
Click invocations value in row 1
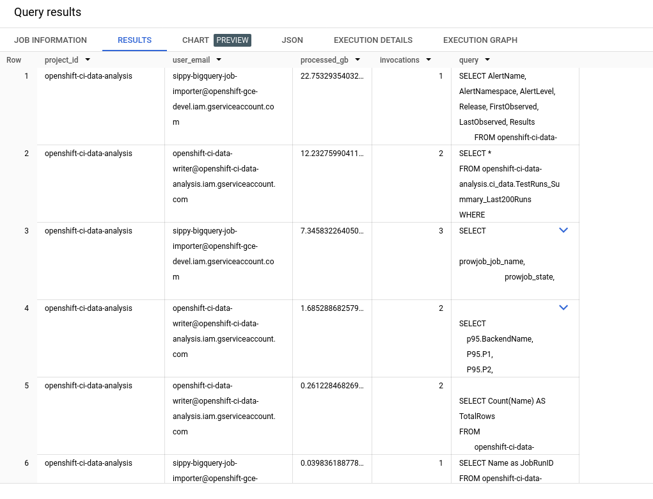pyautogui.click(x=441, y=75)
